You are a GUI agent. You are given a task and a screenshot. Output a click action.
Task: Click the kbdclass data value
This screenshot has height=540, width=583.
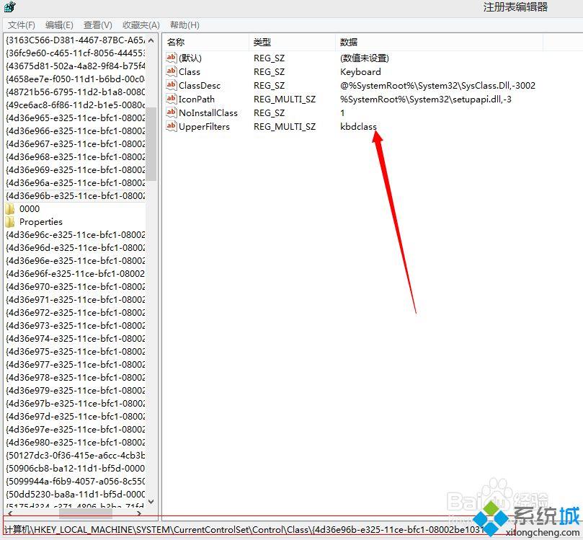358,127
